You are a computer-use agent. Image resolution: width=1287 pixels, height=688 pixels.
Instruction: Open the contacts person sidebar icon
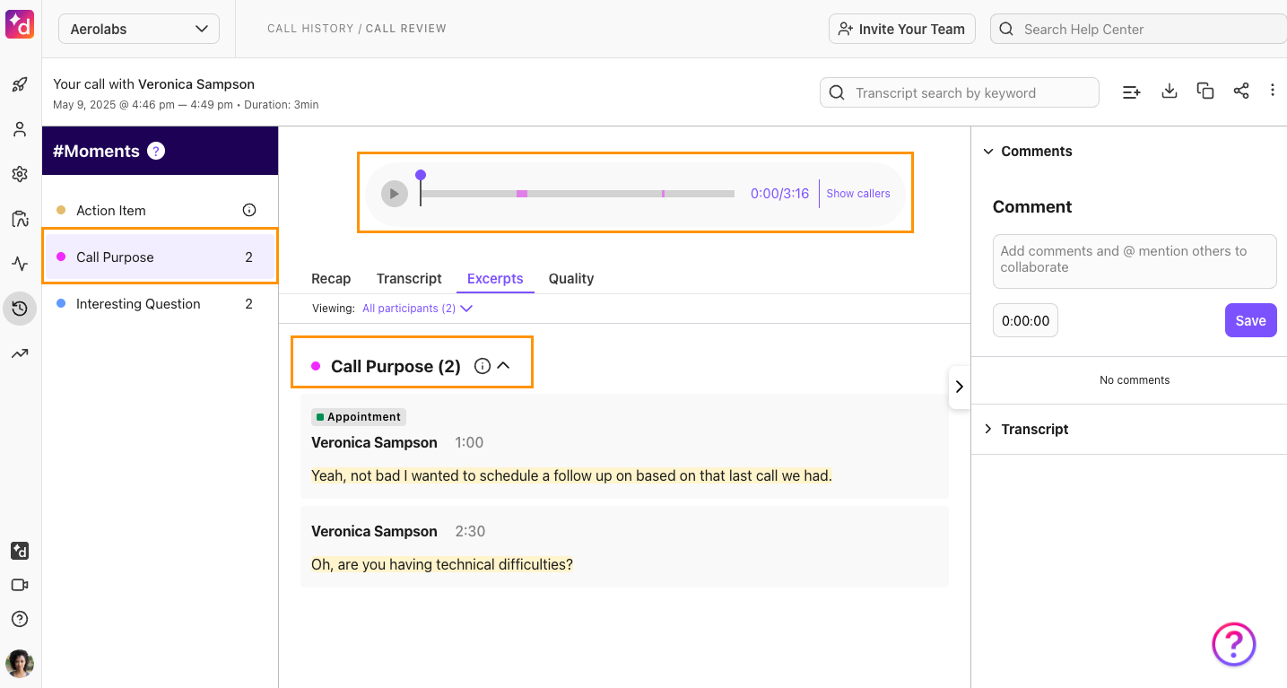(20, 129)
